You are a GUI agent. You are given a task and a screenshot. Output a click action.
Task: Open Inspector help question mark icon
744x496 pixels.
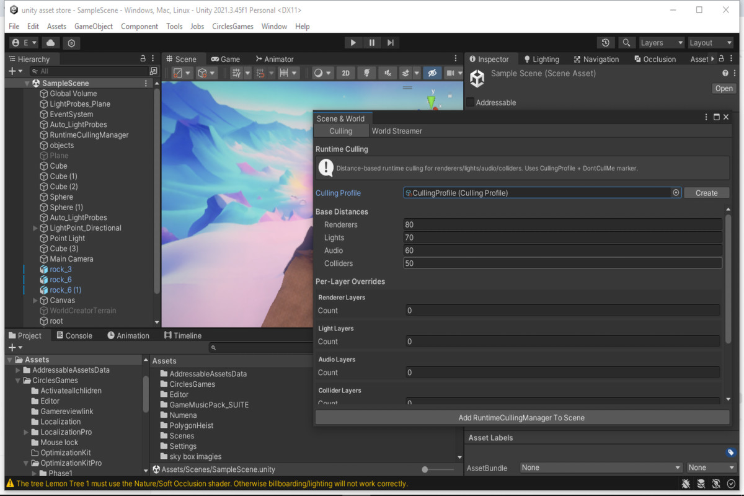725,73
